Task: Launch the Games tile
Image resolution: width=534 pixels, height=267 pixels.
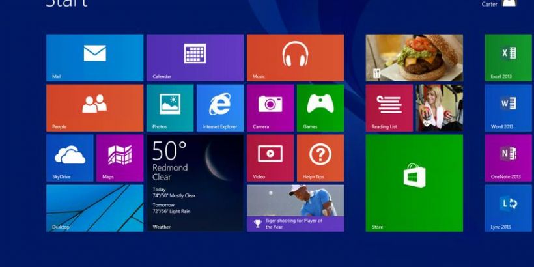Action: (320, 107)
